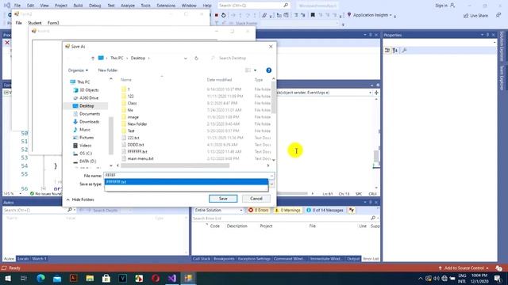Screen dimensions: 508x285
Task: Click the Restart debugging icon
Action: coord(224,15)
